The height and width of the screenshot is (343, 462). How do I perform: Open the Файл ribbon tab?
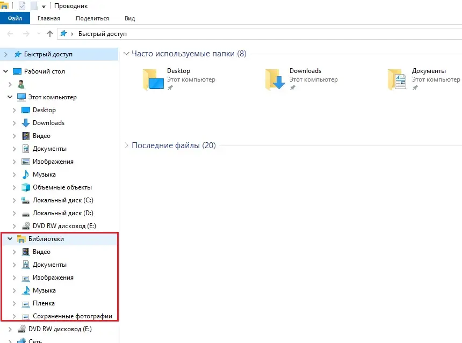click(x=15, y=18)
